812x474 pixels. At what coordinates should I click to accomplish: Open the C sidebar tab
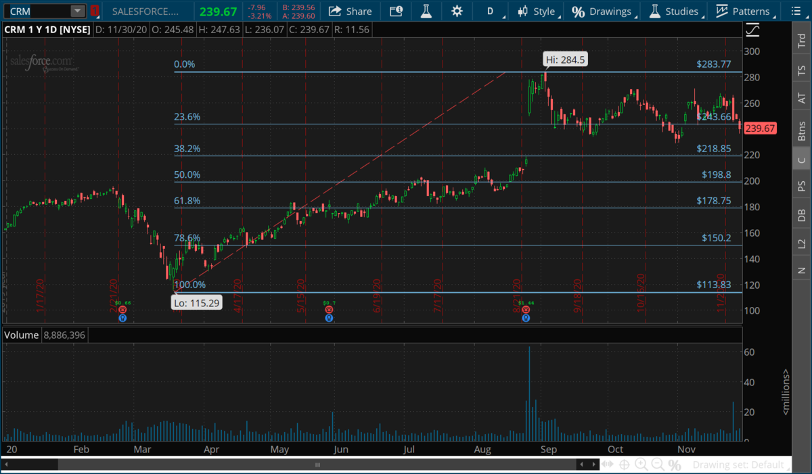tap(802, 160)
